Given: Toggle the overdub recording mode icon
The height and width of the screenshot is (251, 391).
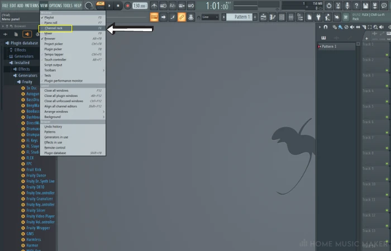Looking at the screenshot, I should [182, 6].
